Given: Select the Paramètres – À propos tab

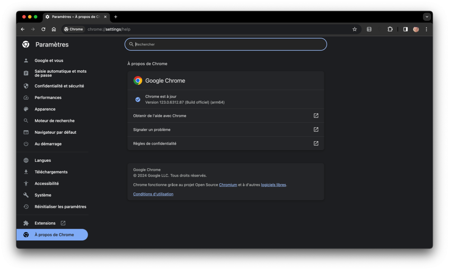Looking at the screenshot, I should [76, 17].
